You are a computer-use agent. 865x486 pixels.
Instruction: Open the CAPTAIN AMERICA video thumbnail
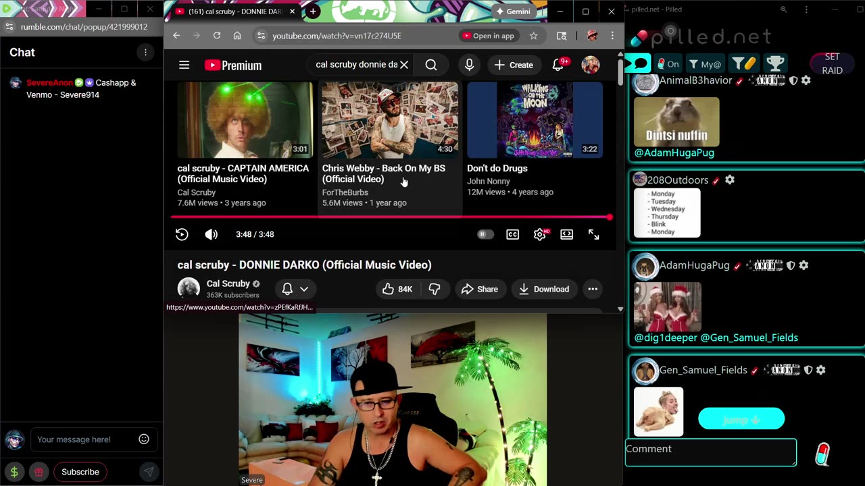click(245, 120)
